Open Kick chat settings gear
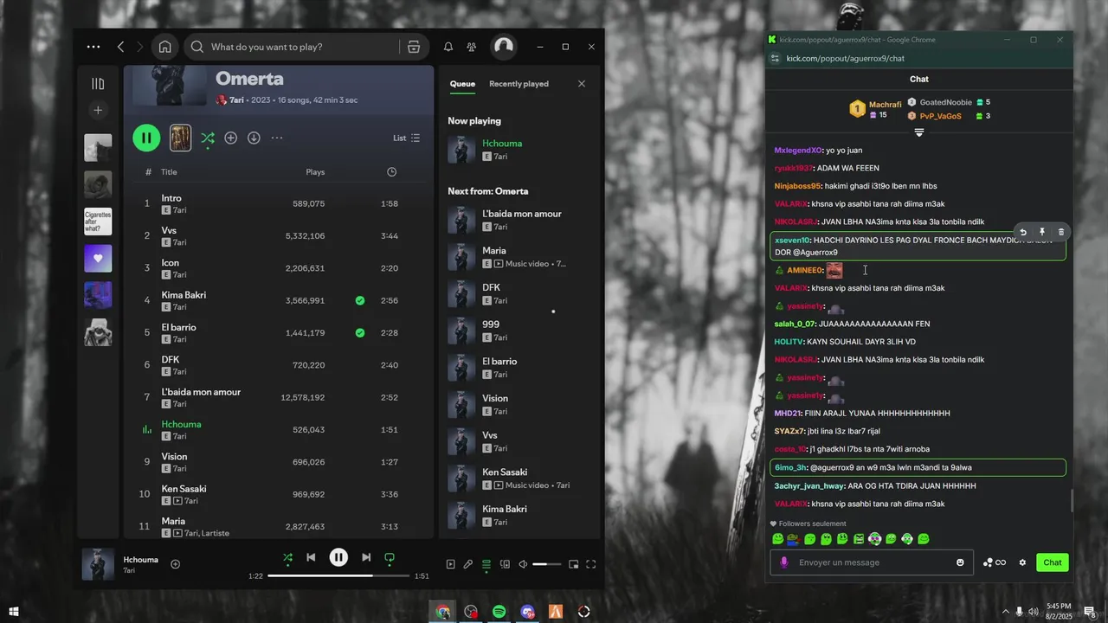The height and width of the screenshot is (623, 1108). click(x=1022, y=562)
